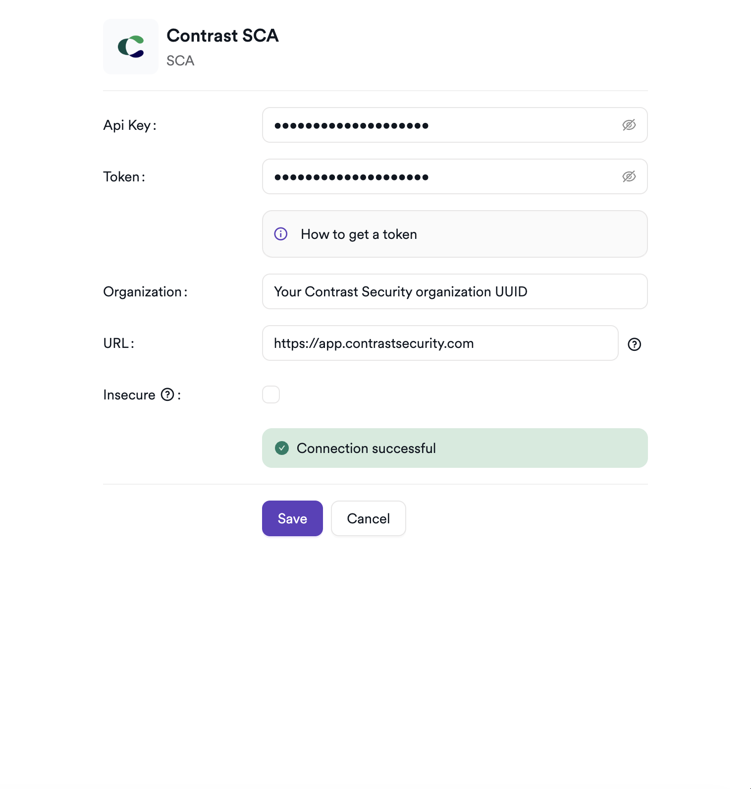Click the Insecure label text
Viewport: 751px width, 789px height.
(x=129, y=395)
